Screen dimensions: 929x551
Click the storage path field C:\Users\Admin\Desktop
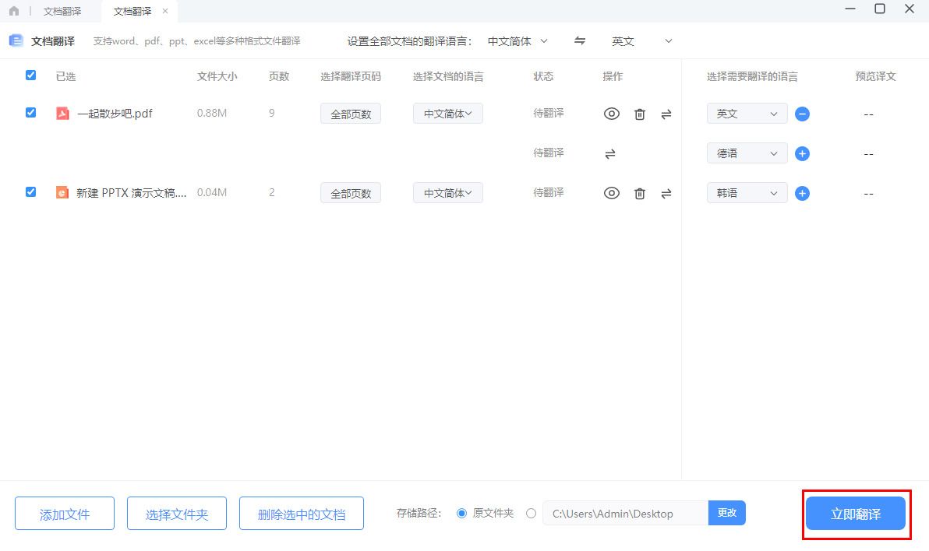pos(626,513)
